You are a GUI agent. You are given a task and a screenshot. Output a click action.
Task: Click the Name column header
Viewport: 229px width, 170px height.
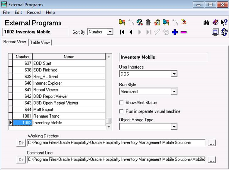[69, 57]
